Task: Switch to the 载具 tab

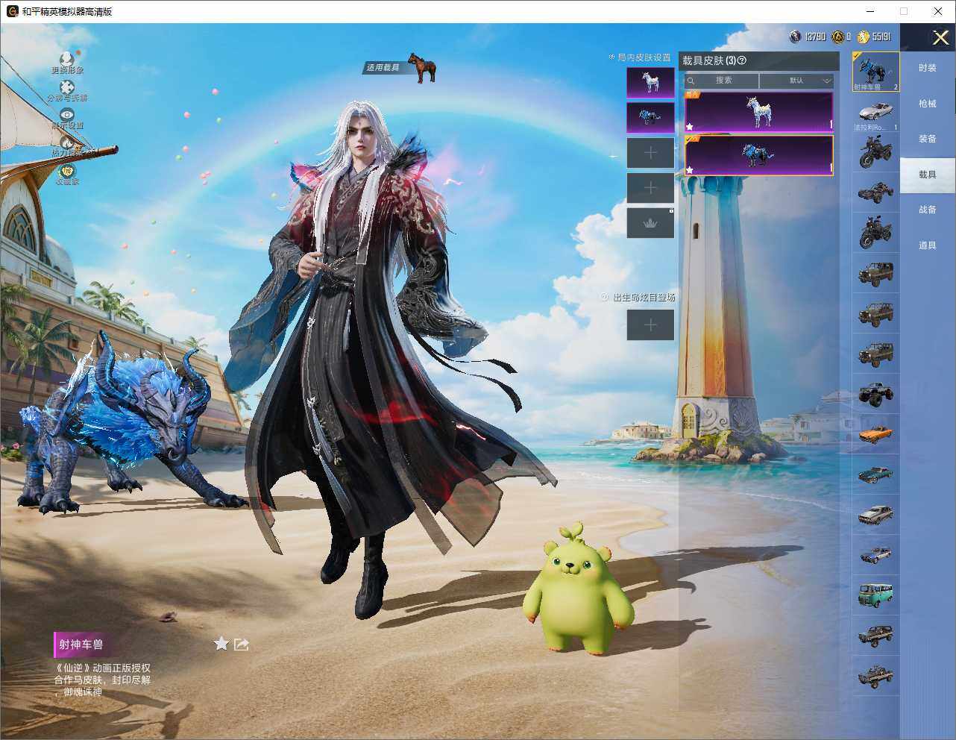Action: click(927, 175)
